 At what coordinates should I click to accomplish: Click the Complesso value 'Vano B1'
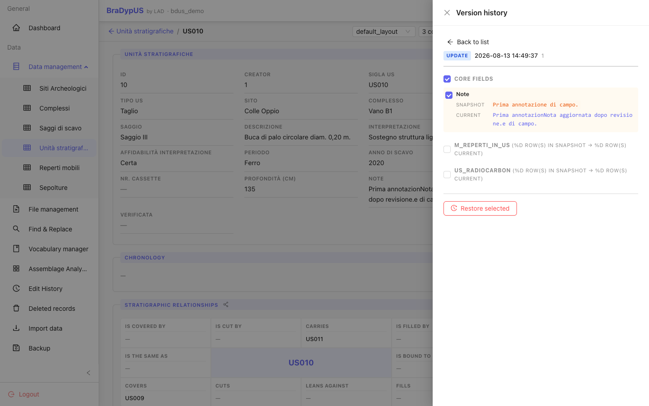click(x=380, y=111)
